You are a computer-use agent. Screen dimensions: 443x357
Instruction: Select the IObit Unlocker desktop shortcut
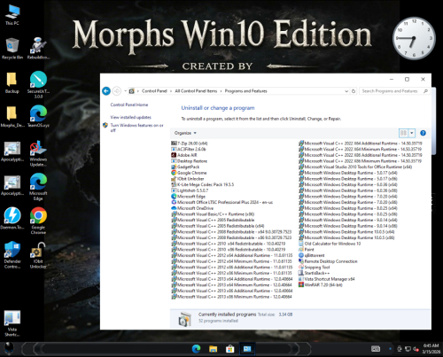click(38, 255)
